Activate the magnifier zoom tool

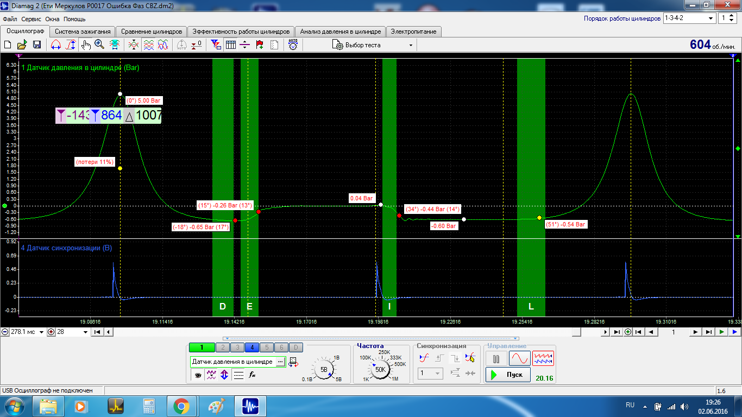pyautogui.click(x=99, y=45)
